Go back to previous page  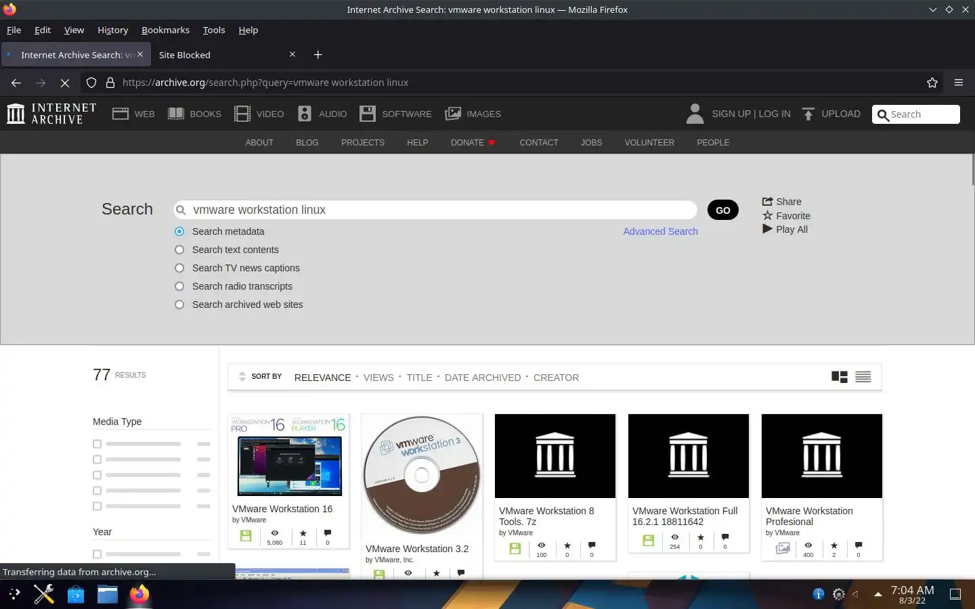click(x=16, y=83)
